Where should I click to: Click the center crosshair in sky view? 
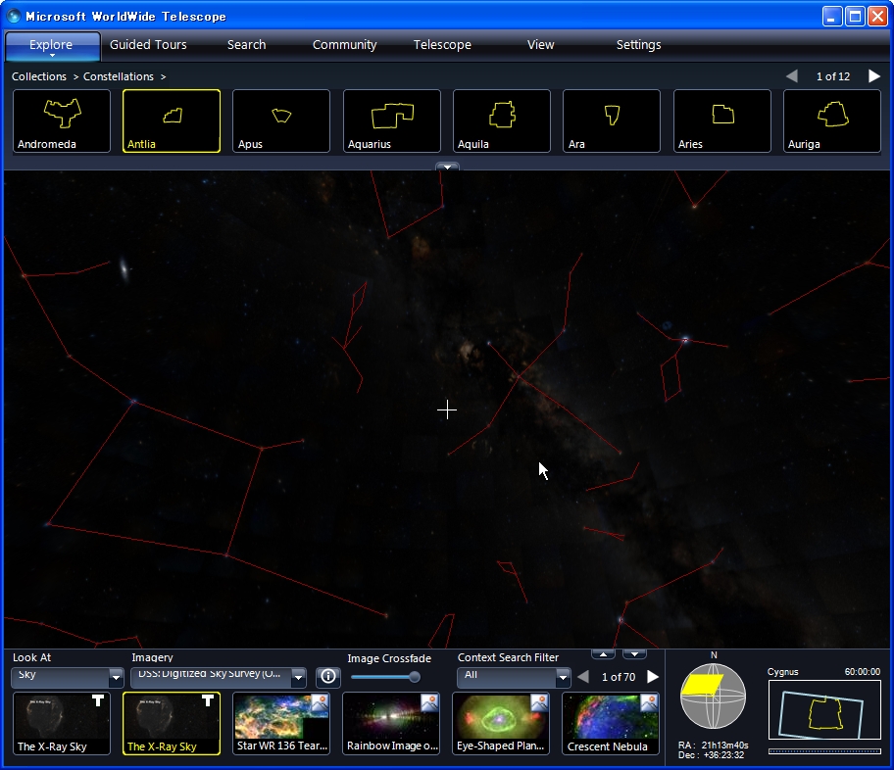click(447, 409)
